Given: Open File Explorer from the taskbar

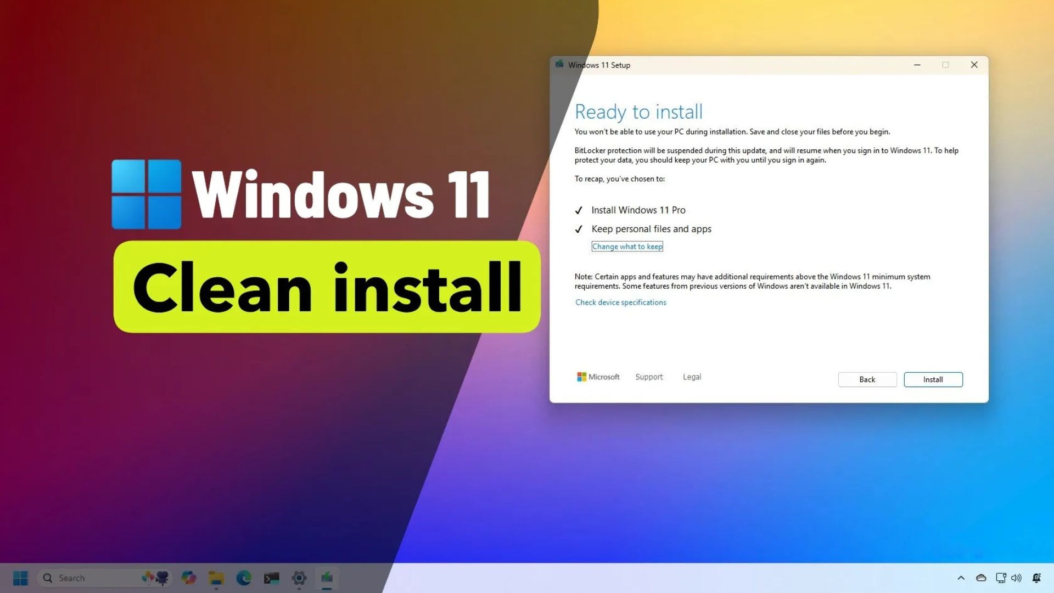Looking at the screenshot, I should 216,578.
